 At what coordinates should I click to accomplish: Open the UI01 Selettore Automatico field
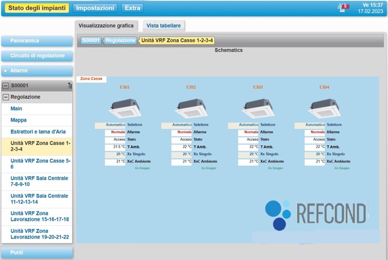pos(110,125)
